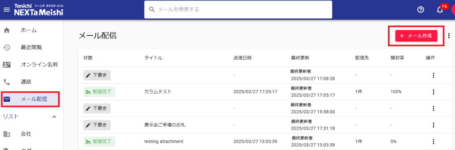Click last-updated time 2025/03/27 15:58:00

[313, 112]
